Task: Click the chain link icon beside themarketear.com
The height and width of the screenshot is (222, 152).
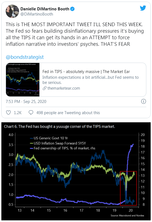Action: [x=45, y=88]
